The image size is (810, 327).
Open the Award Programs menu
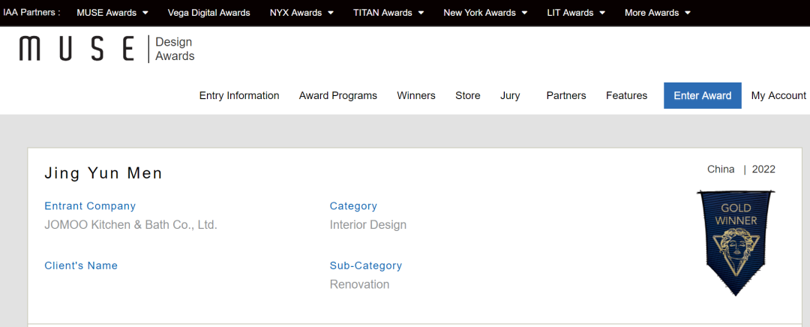click(337, 95)
